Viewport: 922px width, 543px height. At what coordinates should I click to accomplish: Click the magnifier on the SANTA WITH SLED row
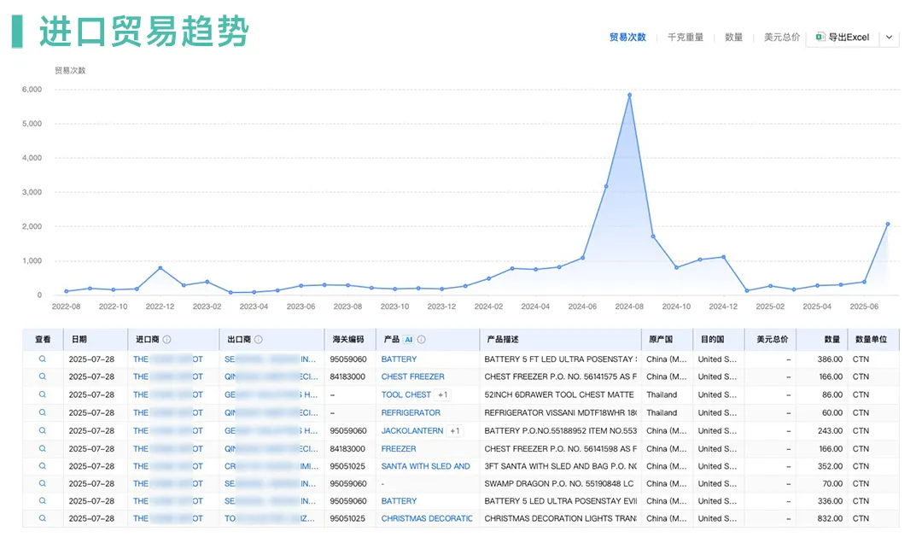tap(42, 466)
